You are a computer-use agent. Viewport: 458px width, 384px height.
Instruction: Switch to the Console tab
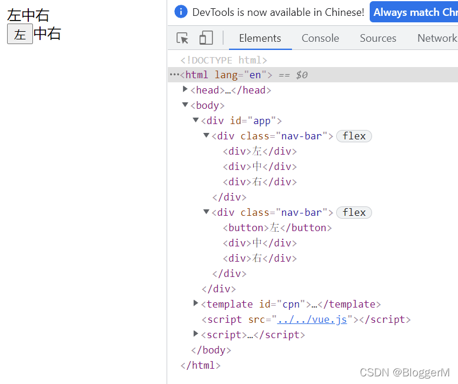[x=320, y=38]
